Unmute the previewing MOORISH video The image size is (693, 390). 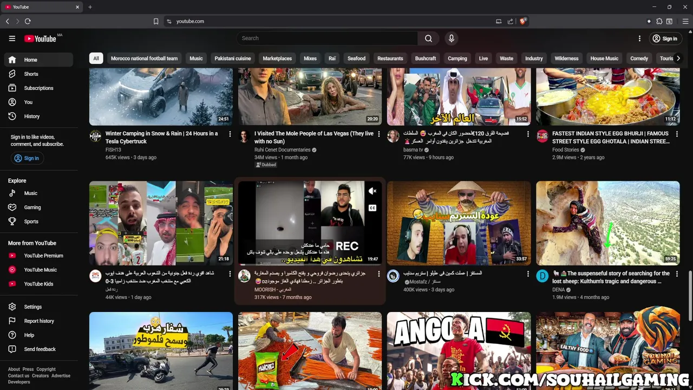click(372, 191)
